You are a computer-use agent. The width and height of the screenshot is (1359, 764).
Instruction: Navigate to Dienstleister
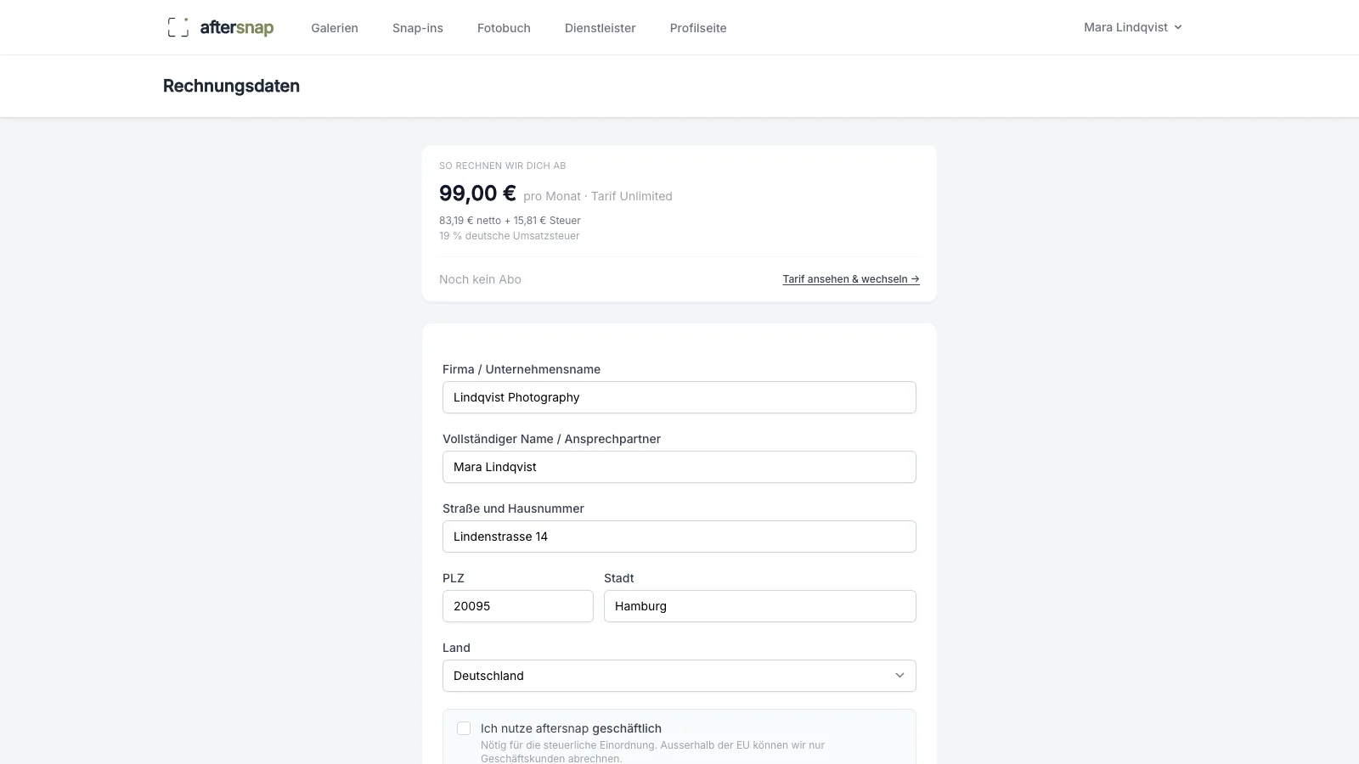[601, 28]
